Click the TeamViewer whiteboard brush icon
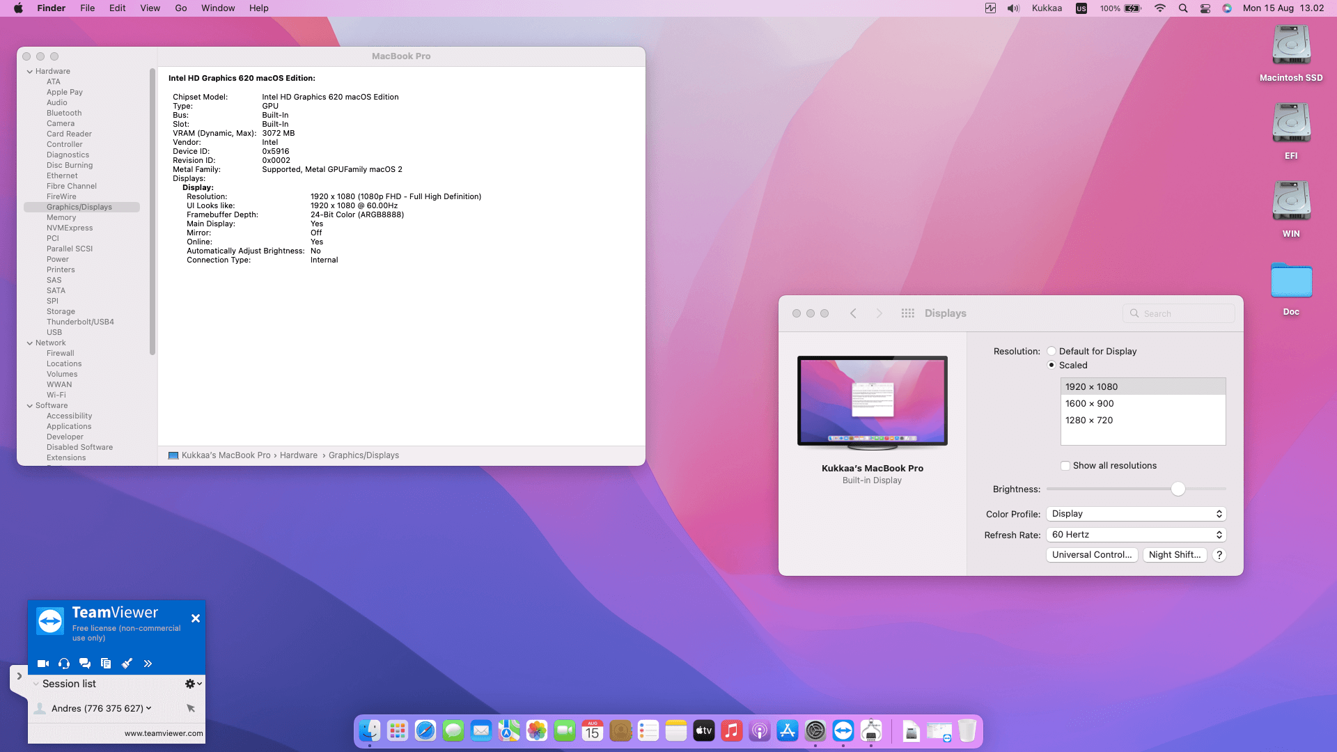The image size is (1337, 752). (x=127, y=664)
